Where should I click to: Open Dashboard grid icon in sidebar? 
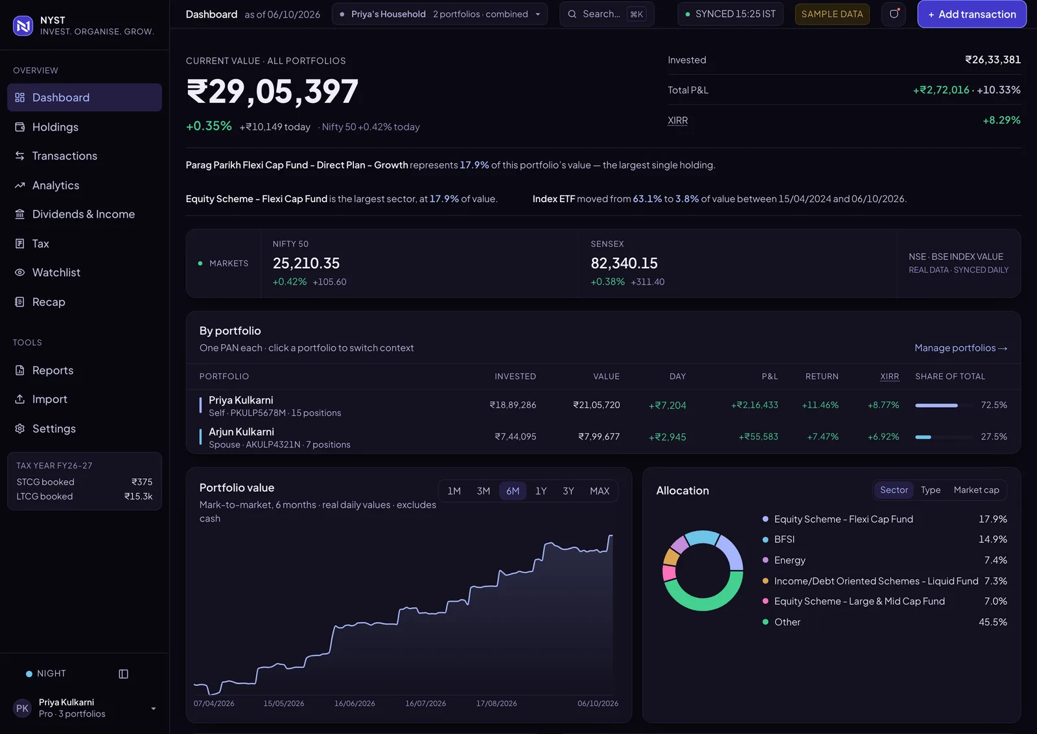coord(20,97)
